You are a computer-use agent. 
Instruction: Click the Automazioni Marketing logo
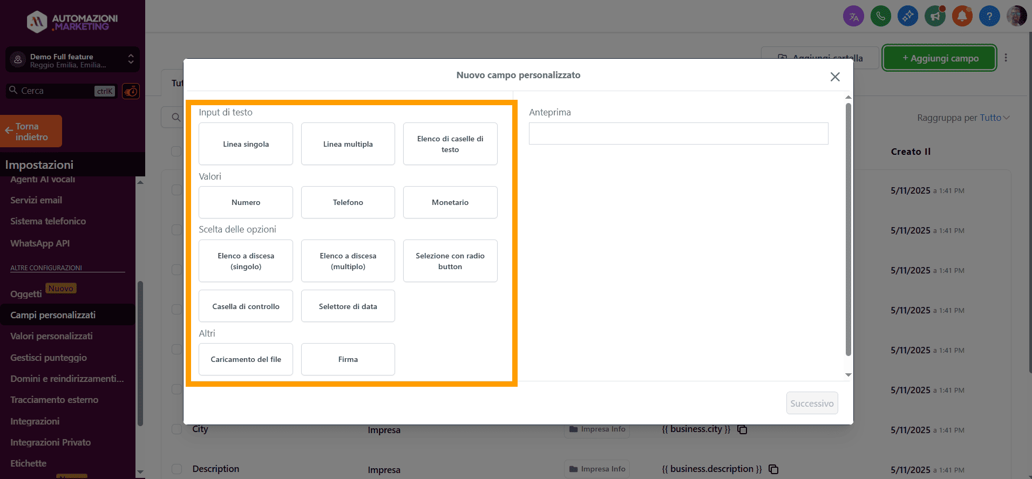click(x=72, y=22)
